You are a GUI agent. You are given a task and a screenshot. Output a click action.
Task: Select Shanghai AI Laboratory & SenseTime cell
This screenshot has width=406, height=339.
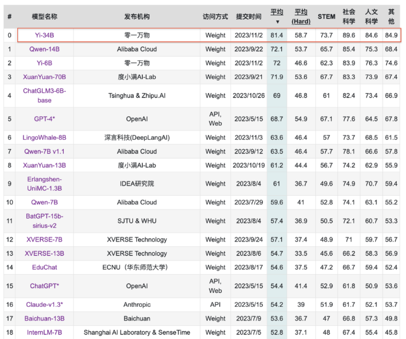coord(137,332)
